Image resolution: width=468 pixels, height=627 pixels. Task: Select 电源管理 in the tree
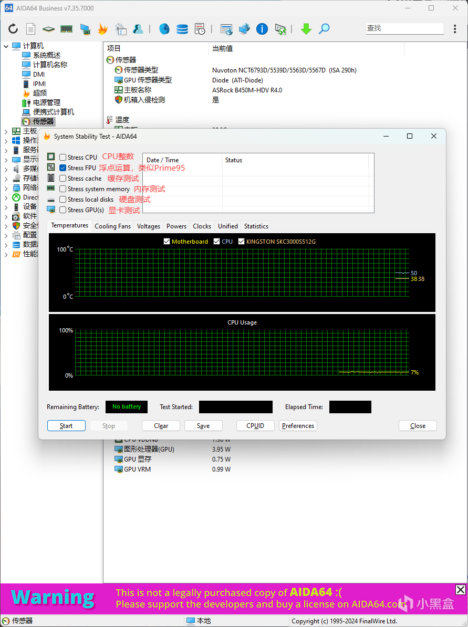47,102
